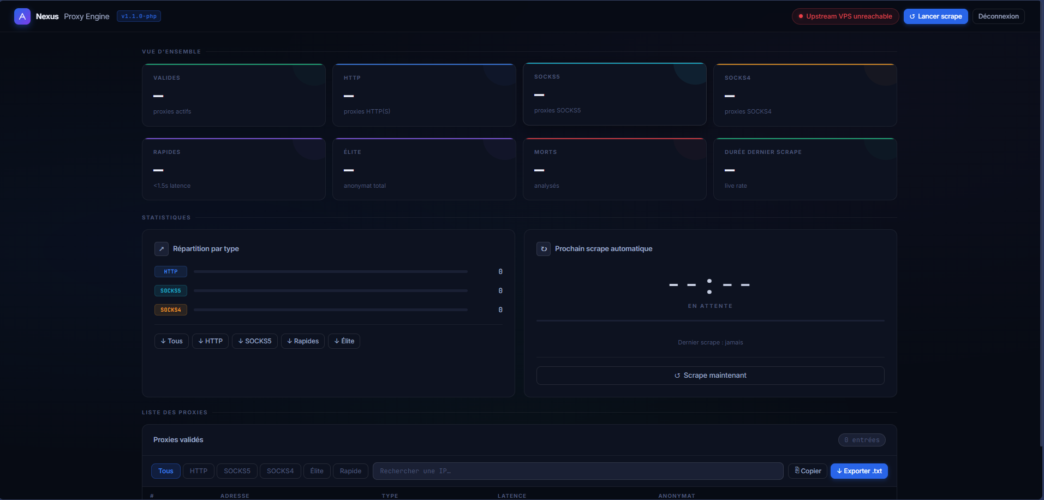Click the EN ATTENTE countdown label
Screen dimensions: 1044x500
click(x=711, y=306)
